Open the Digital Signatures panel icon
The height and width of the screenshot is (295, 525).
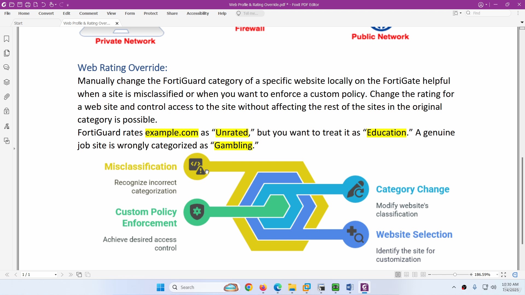click(x=7, y=126)
